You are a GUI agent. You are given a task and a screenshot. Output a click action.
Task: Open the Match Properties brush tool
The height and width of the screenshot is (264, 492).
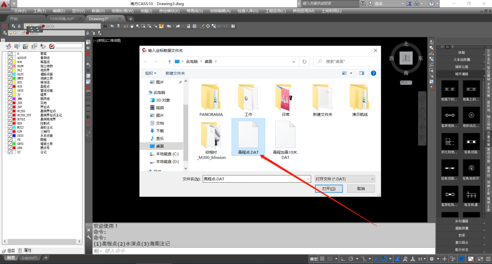(202, 26)
